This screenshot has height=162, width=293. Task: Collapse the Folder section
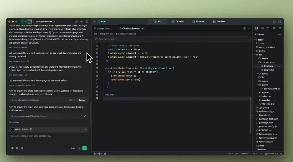(x=259, y=40)
